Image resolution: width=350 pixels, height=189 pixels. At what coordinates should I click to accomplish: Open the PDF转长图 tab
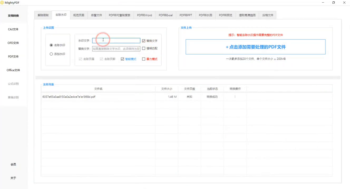click(x=205, y=15)
